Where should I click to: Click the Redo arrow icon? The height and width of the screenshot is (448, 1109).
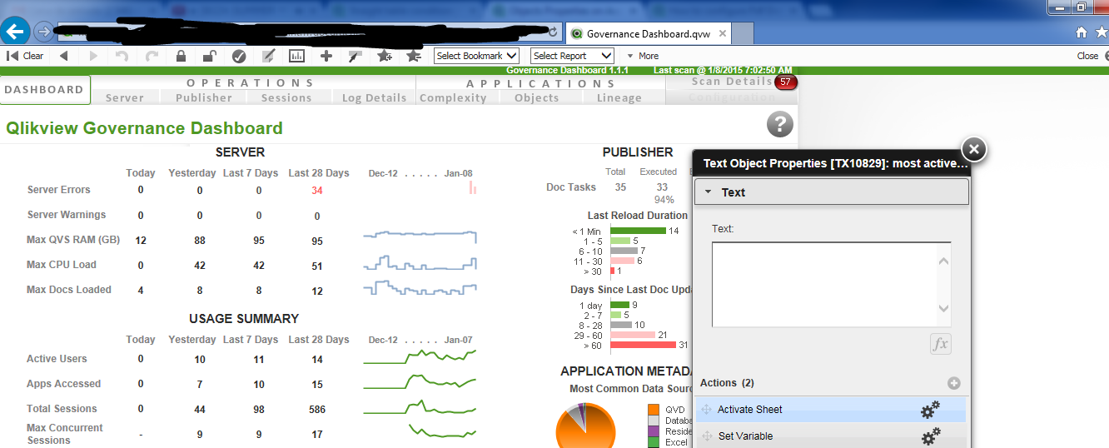(152, 56)
